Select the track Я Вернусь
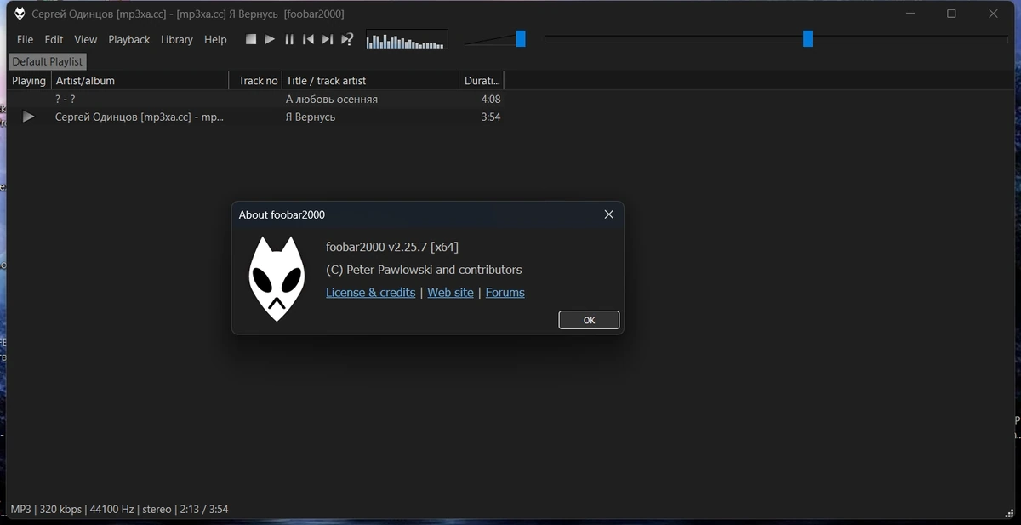Screen dimensions: 1021x525 click(311, 117)
